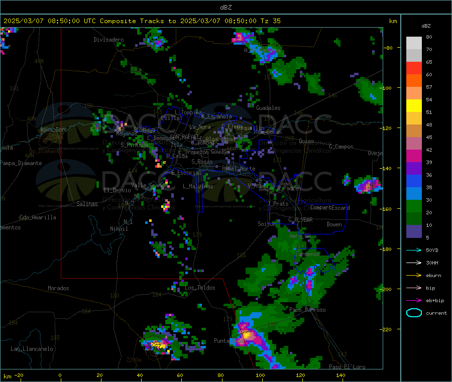The height and width of the screenshot is (382, 452).
Task: Click the 'CompantEscard' map label
Action: (330, 208)
